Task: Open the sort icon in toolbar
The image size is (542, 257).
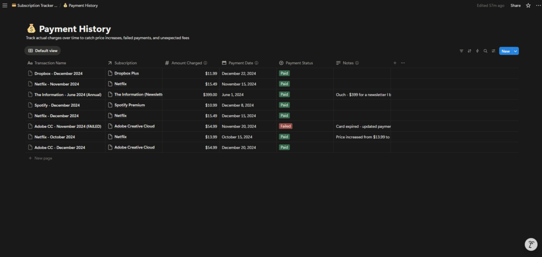Action: (469, 51)
